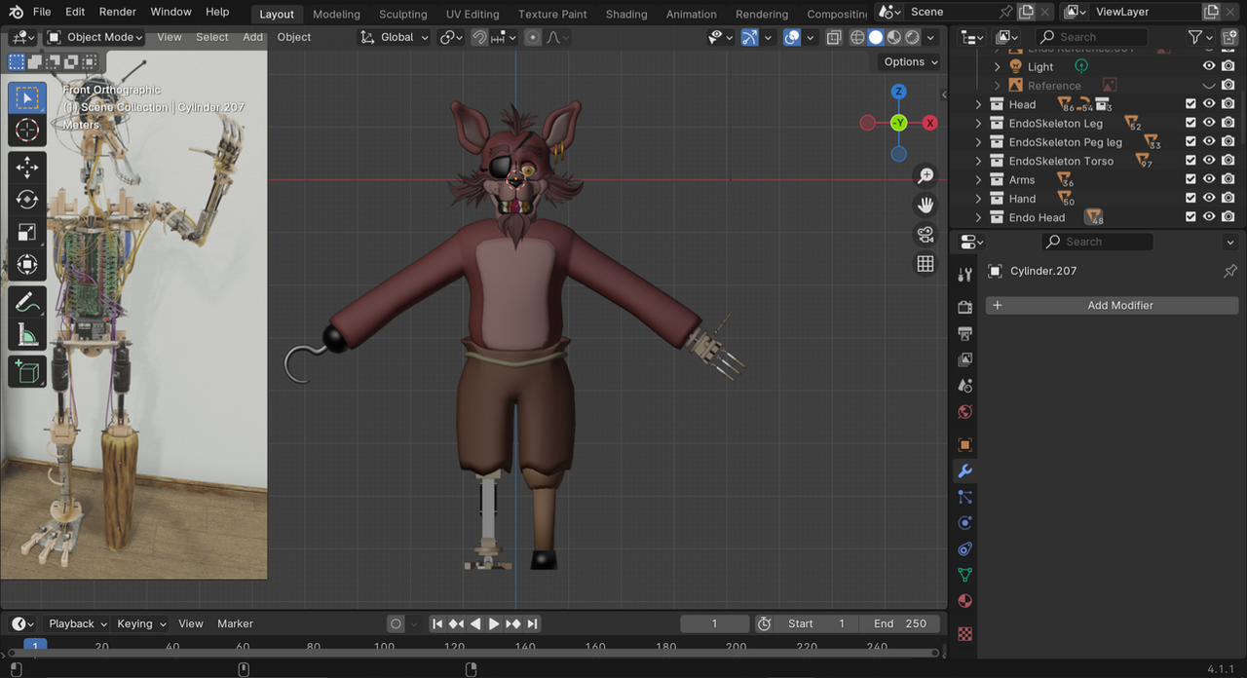Click the viewport zoom icon
Image resolution: width=1247 pixels, height=678 pixels.
926,176
